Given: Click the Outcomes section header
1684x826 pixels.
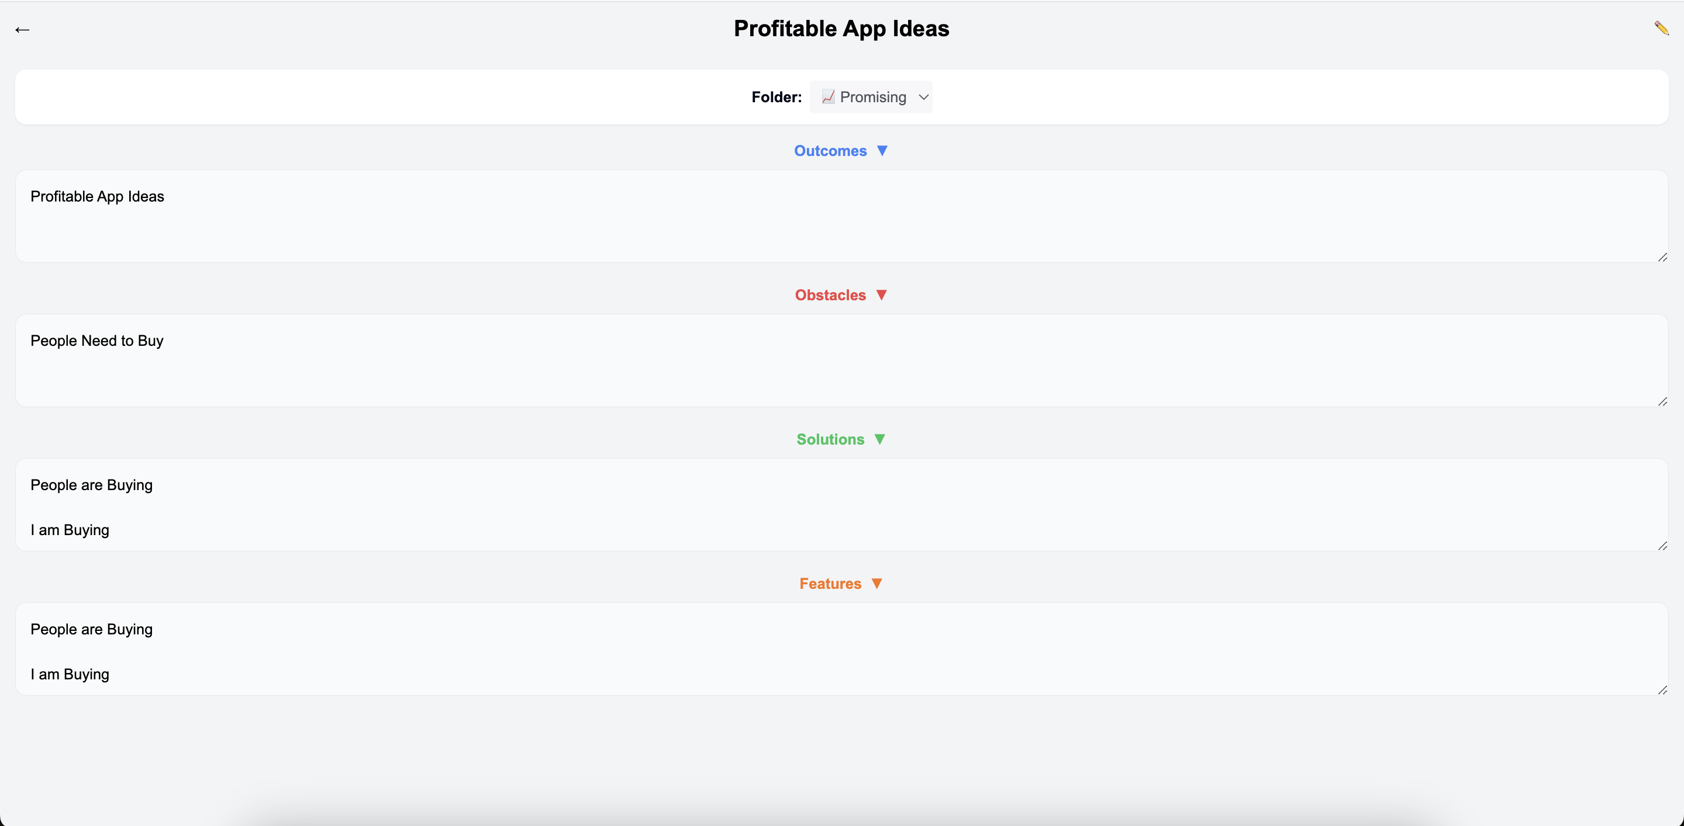Looking at the screenshot, I should (830, 150).
